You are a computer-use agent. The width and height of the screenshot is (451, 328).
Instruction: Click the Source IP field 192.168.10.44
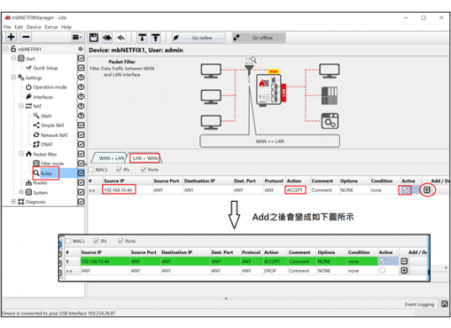(119, 190)
